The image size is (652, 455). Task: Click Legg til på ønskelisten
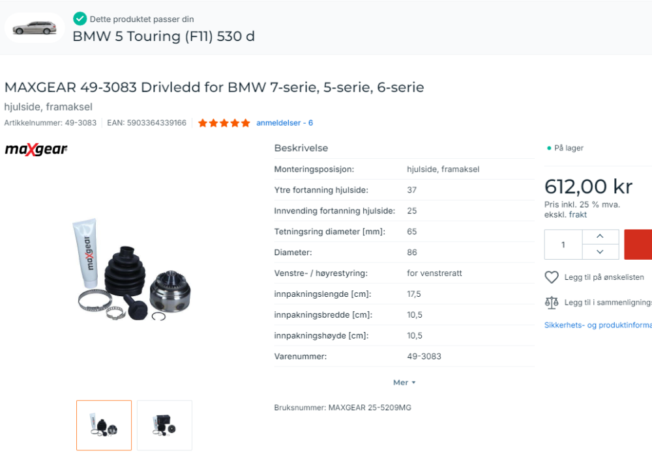pyautogui.click(x=604, y=277)
